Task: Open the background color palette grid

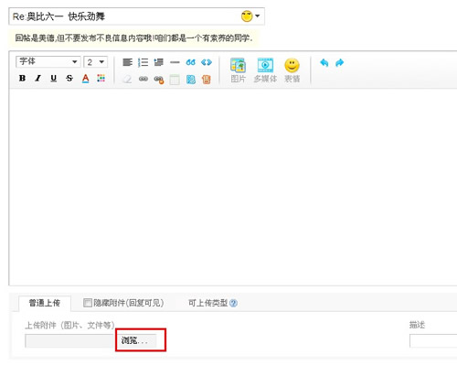Action: point(101,79)
